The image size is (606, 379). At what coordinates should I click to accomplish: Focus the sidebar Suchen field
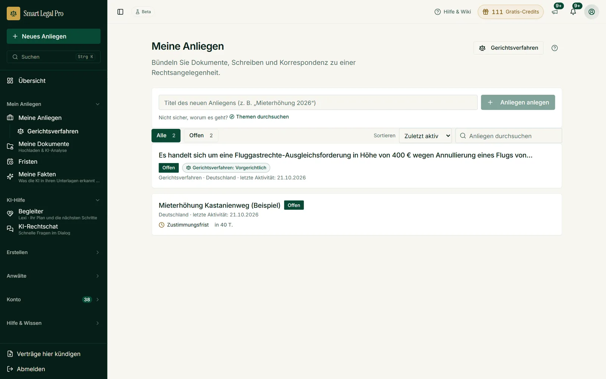click(x=53, y=57)
